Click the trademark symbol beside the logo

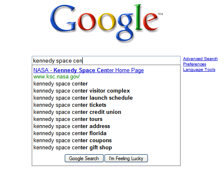coord(160,14)
